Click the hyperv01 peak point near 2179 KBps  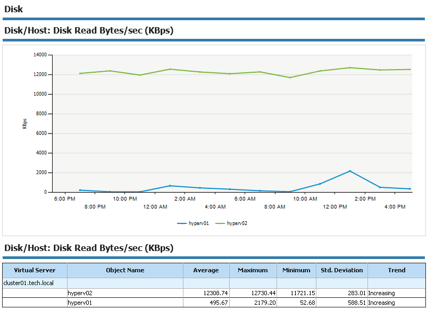(350, 171)
